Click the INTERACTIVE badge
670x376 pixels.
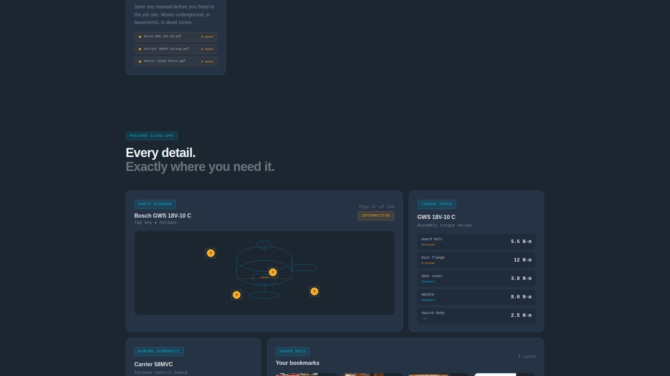[376, 216]
